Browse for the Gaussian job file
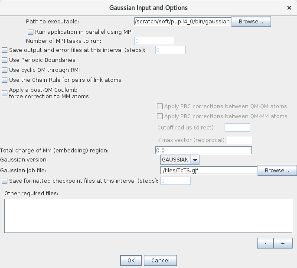 277,170
